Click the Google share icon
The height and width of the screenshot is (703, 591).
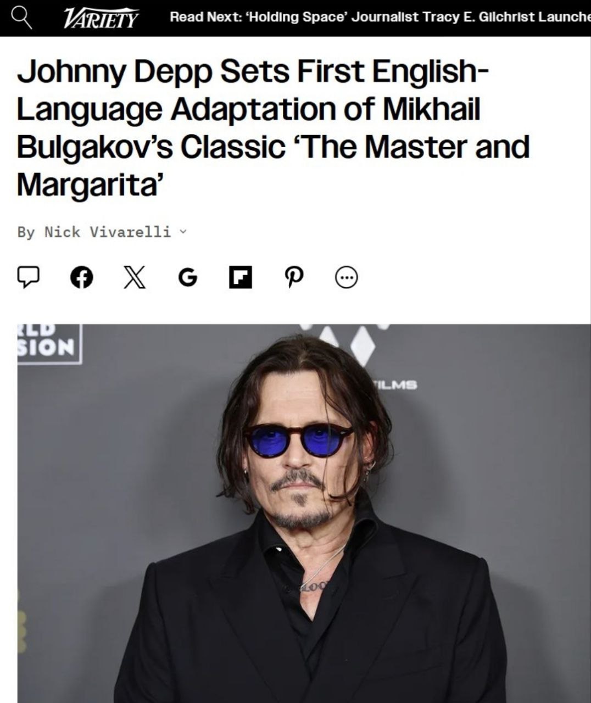187,278
